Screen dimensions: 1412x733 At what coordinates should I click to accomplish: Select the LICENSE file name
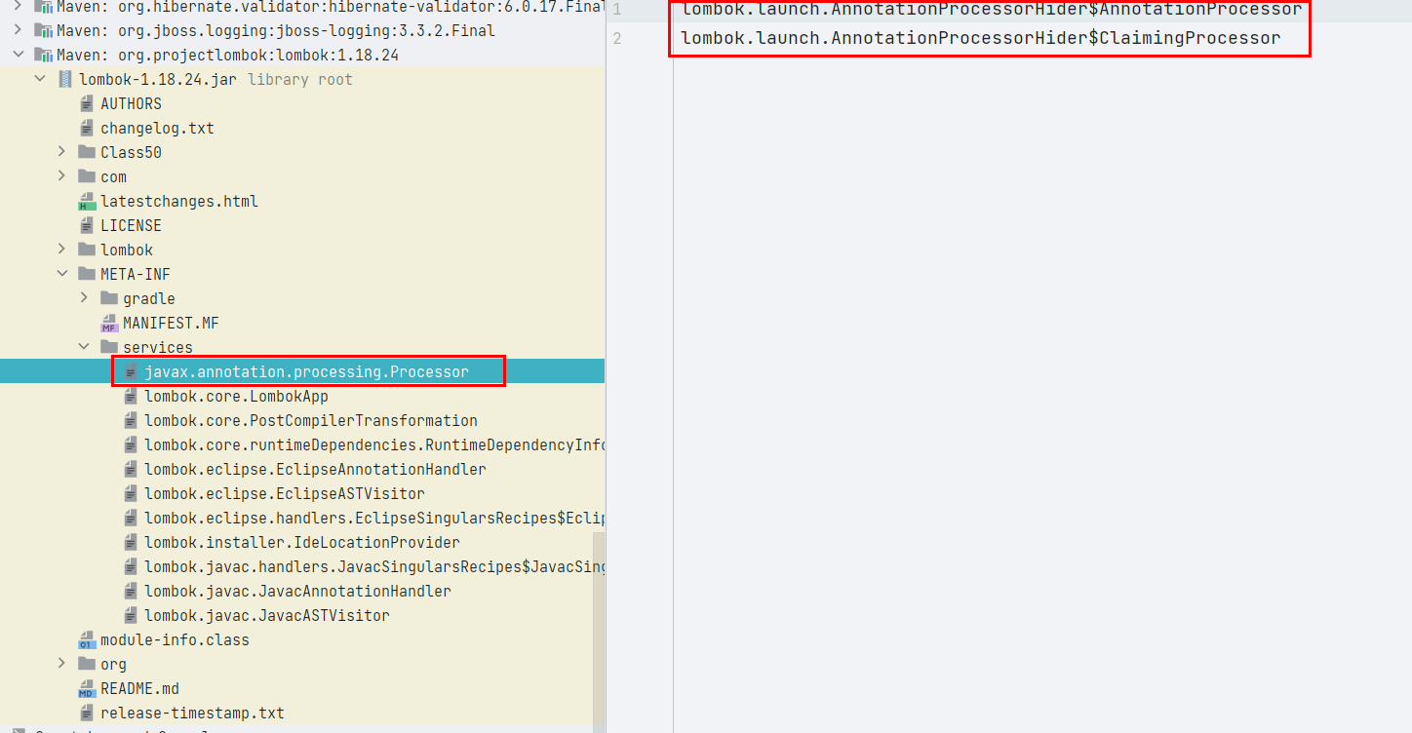pos(131,225)
